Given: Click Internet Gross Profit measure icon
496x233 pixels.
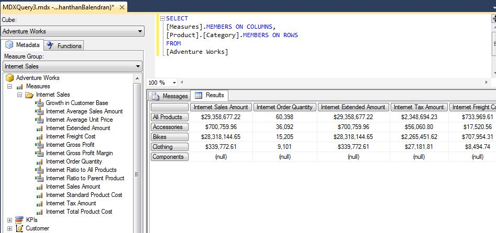Looking at the screenshot, I should click(39, 145).
